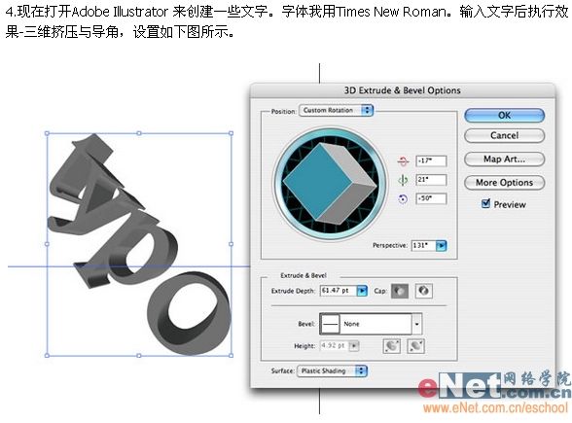Viewport: 572px width, 423px height.
Task: Open the Surface Plastic Shading dropdown
Action: tap(333, 371)
